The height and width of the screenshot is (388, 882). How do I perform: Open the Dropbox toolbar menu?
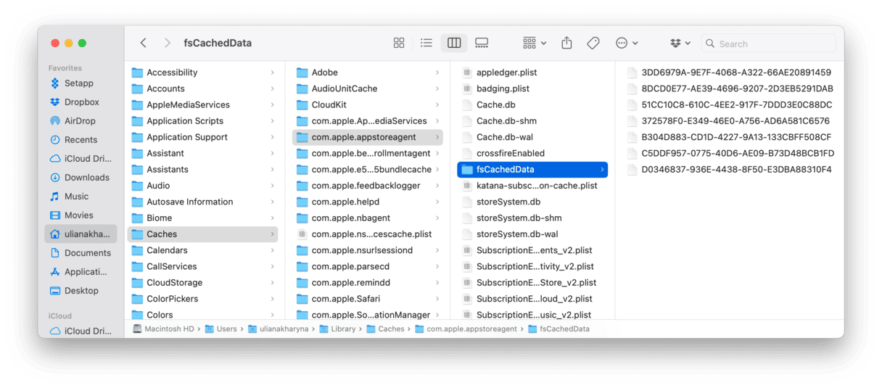pos(680,43)
